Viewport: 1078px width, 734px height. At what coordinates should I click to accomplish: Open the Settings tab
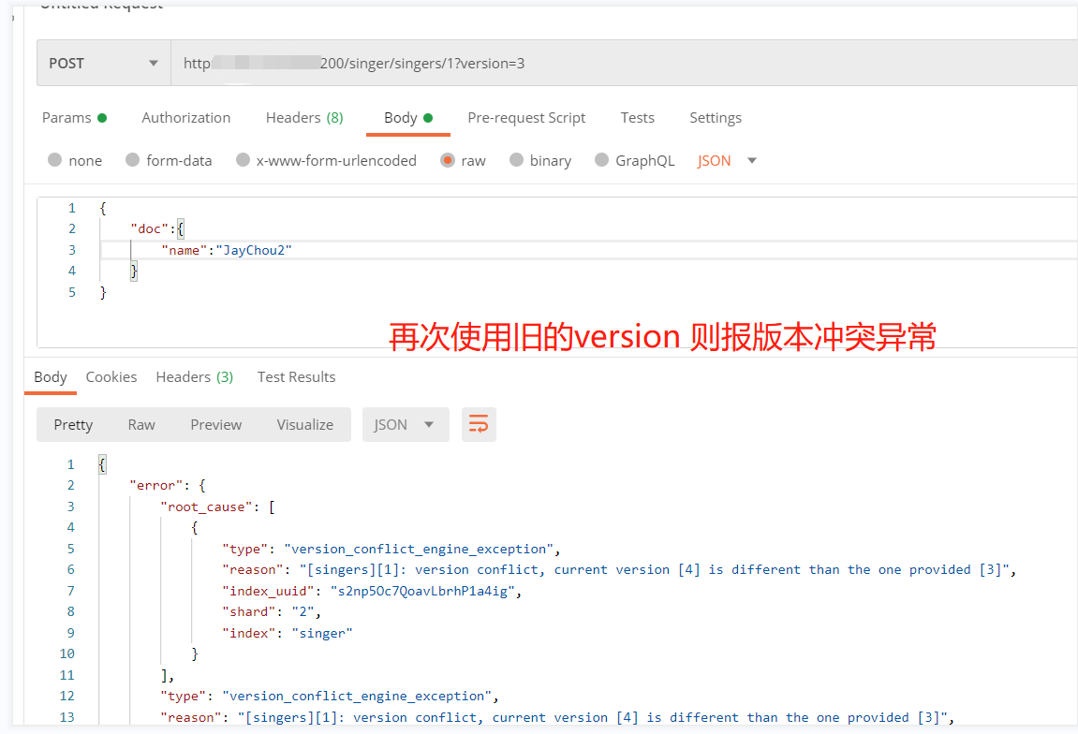point(715,118)
